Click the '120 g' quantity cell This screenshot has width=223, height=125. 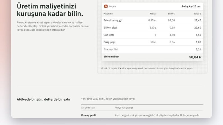click(x=153, y=28)
